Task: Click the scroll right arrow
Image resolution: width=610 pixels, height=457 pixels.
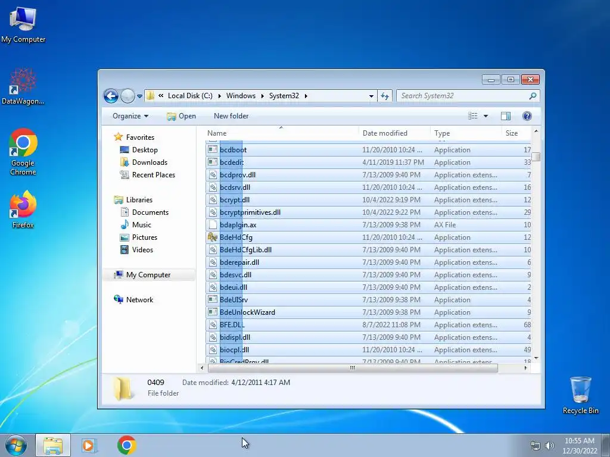Action: tap(525, 368)
